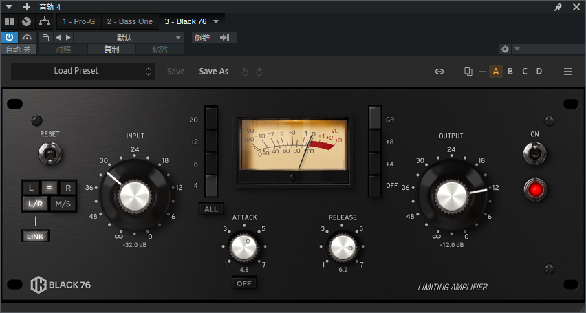The image size is (586, 313).
Task: Select the 3 - Black 76 tab
Action: (x=186, y=22)
